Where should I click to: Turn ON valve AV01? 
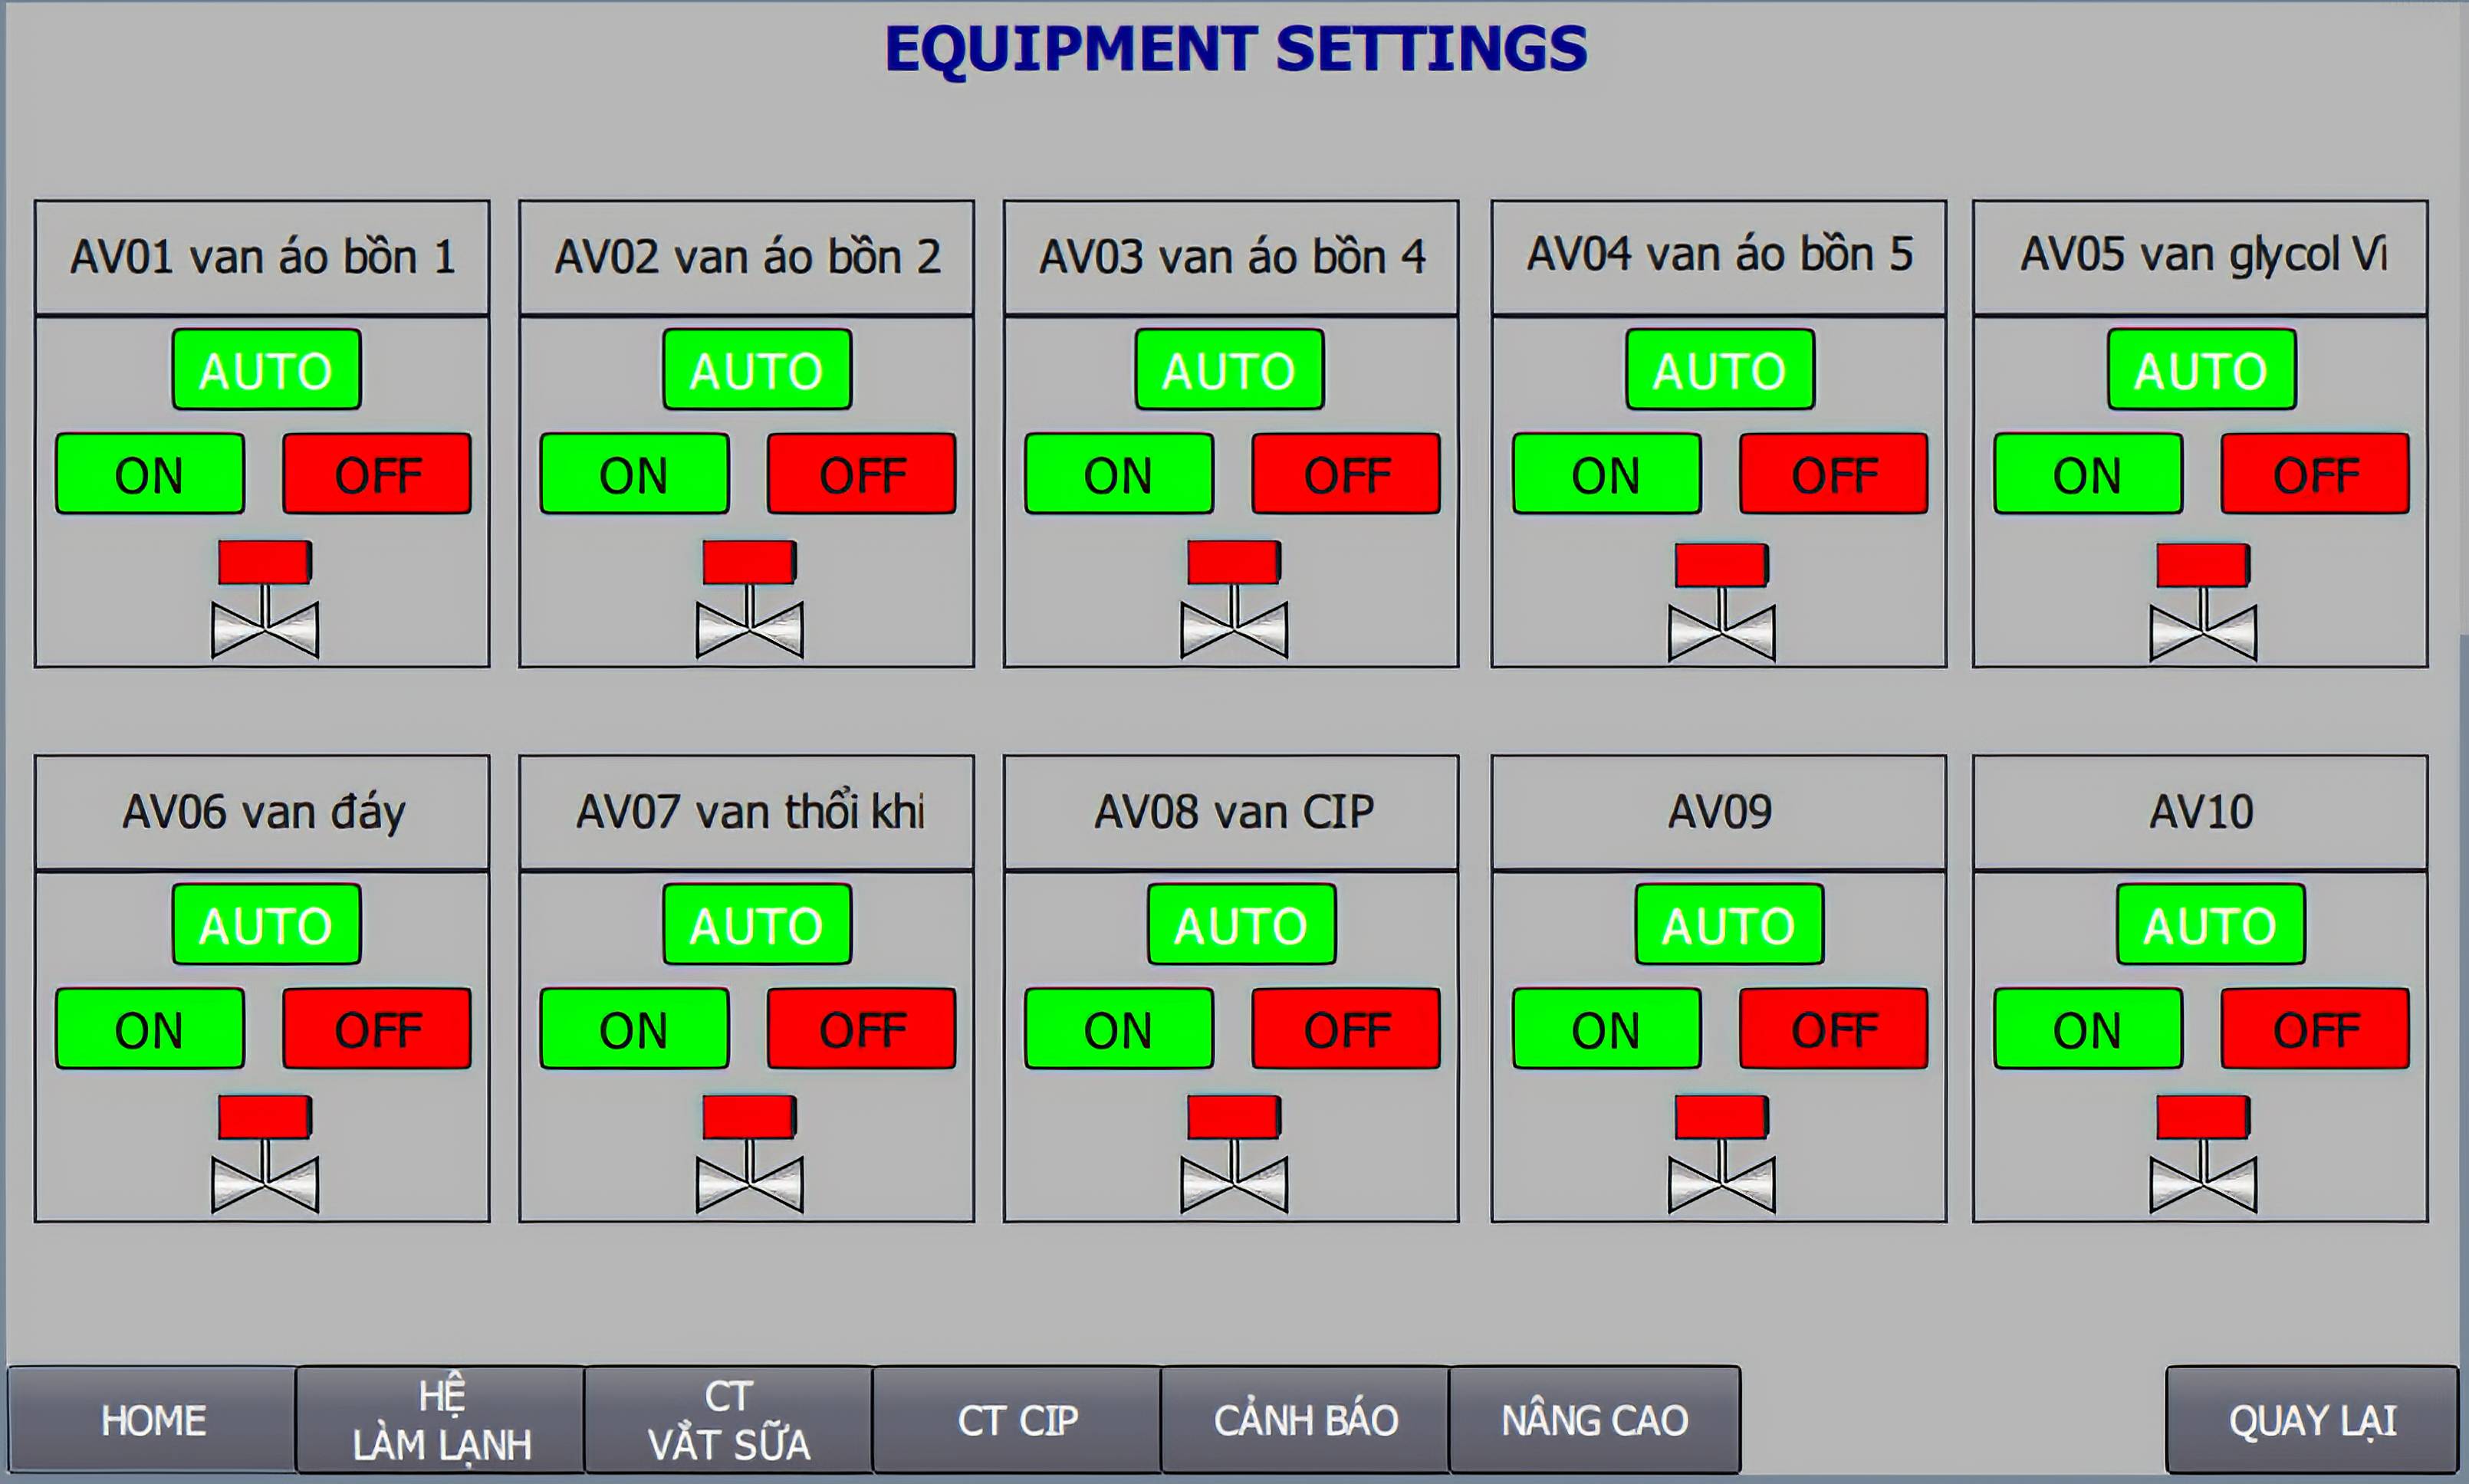coord(150,474)
